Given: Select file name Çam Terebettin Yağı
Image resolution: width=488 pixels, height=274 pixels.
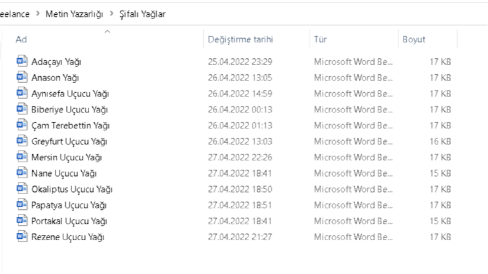Looking at the screenshot, I should (70, 125).
